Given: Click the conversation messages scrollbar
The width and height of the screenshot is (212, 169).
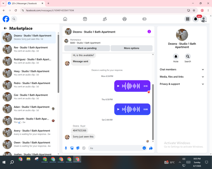Looking at the screenshot, I should (x=153, y=112).
